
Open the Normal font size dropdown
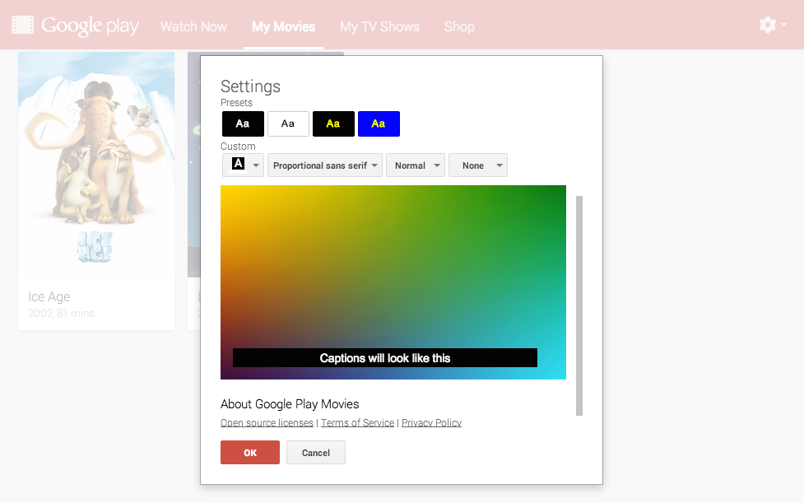416,165
